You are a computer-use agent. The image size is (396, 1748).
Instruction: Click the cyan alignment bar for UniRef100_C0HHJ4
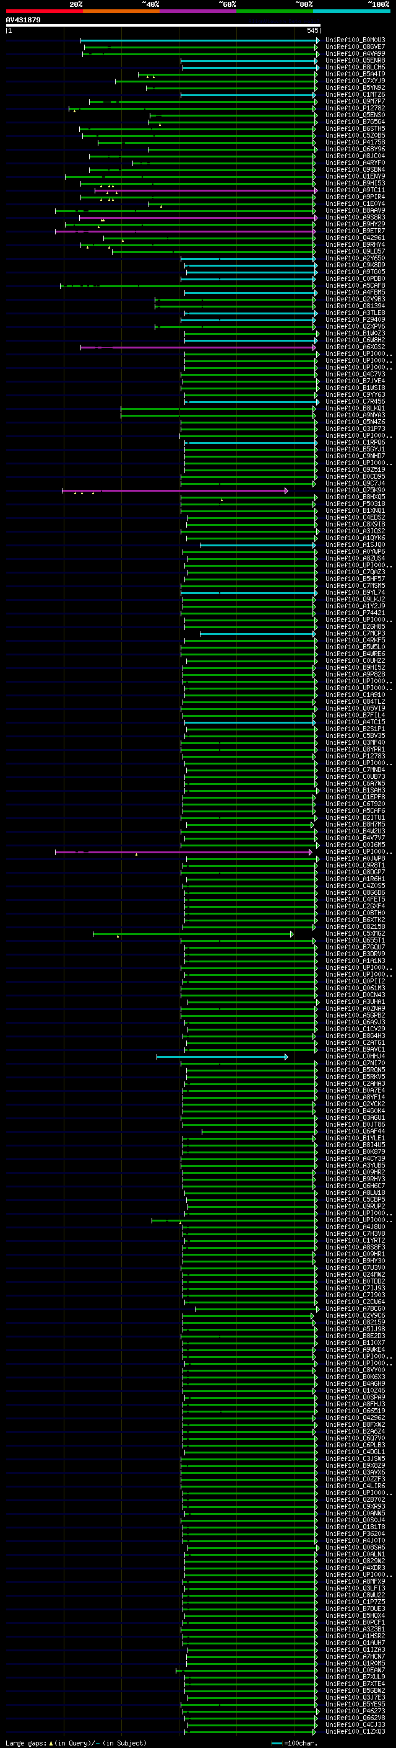(x=222, y=1057)
